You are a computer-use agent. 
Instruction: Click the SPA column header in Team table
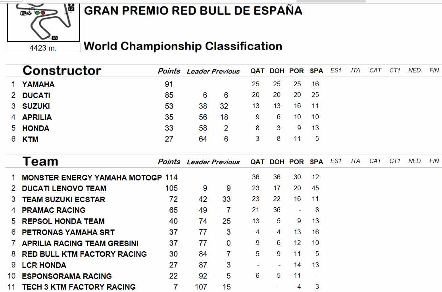(316, 162)
